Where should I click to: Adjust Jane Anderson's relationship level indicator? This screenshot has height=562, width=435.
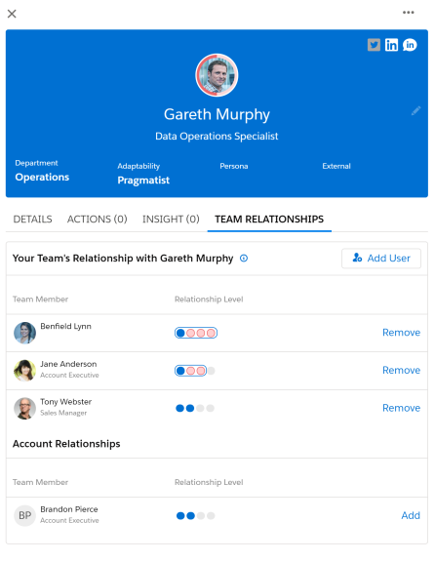[x=195, y=371]
